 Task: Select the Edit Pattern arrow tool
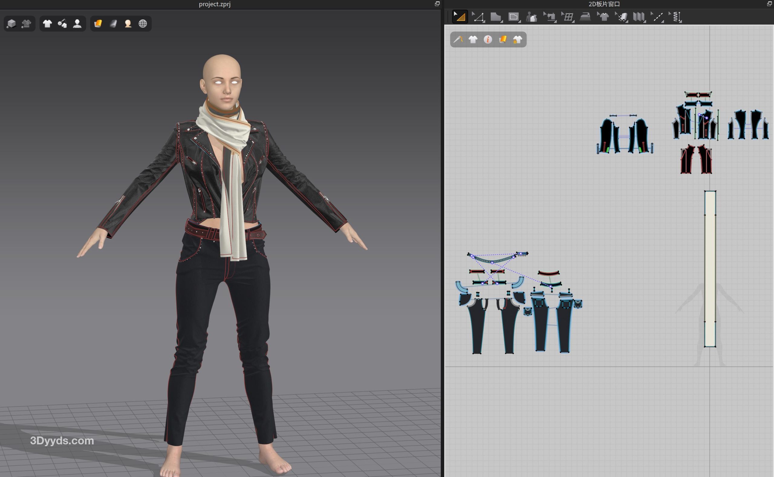[x=460, y=17]
